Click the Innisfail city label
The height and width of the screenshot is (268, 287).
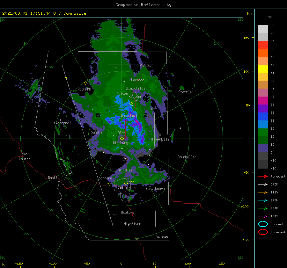coord(129,115)
